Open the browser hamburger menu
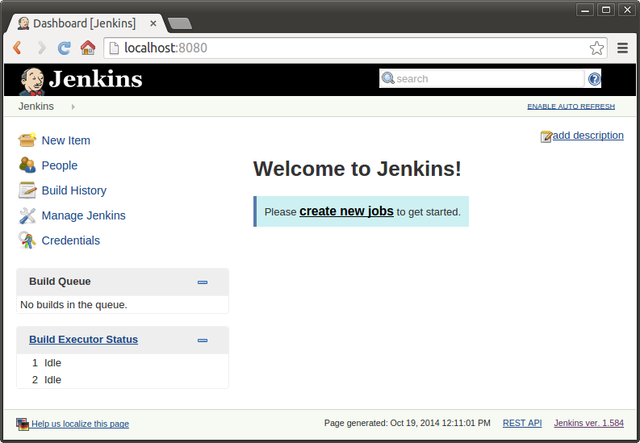 (622, 48)
